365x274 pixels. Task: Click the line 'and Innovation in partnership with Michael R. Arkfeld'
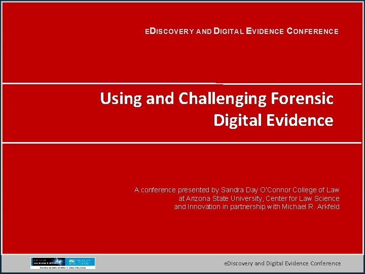[257, 207]
